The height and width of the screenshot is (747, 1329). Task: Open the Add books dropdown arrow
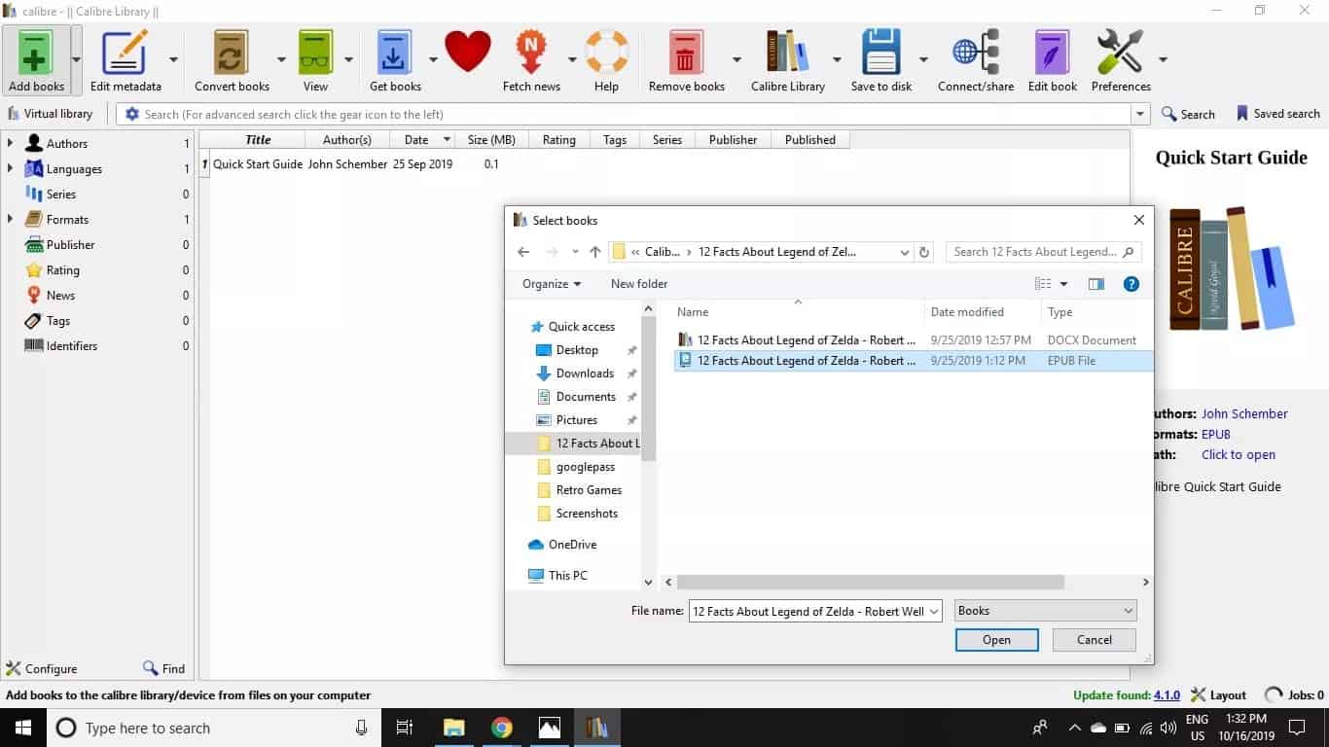76,59
